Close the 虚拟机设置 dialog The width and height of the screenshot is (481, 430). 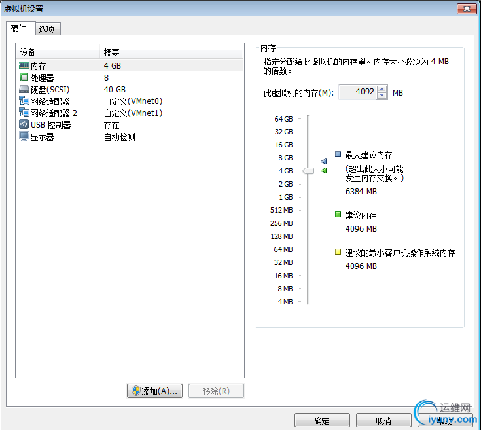(467, 9)
